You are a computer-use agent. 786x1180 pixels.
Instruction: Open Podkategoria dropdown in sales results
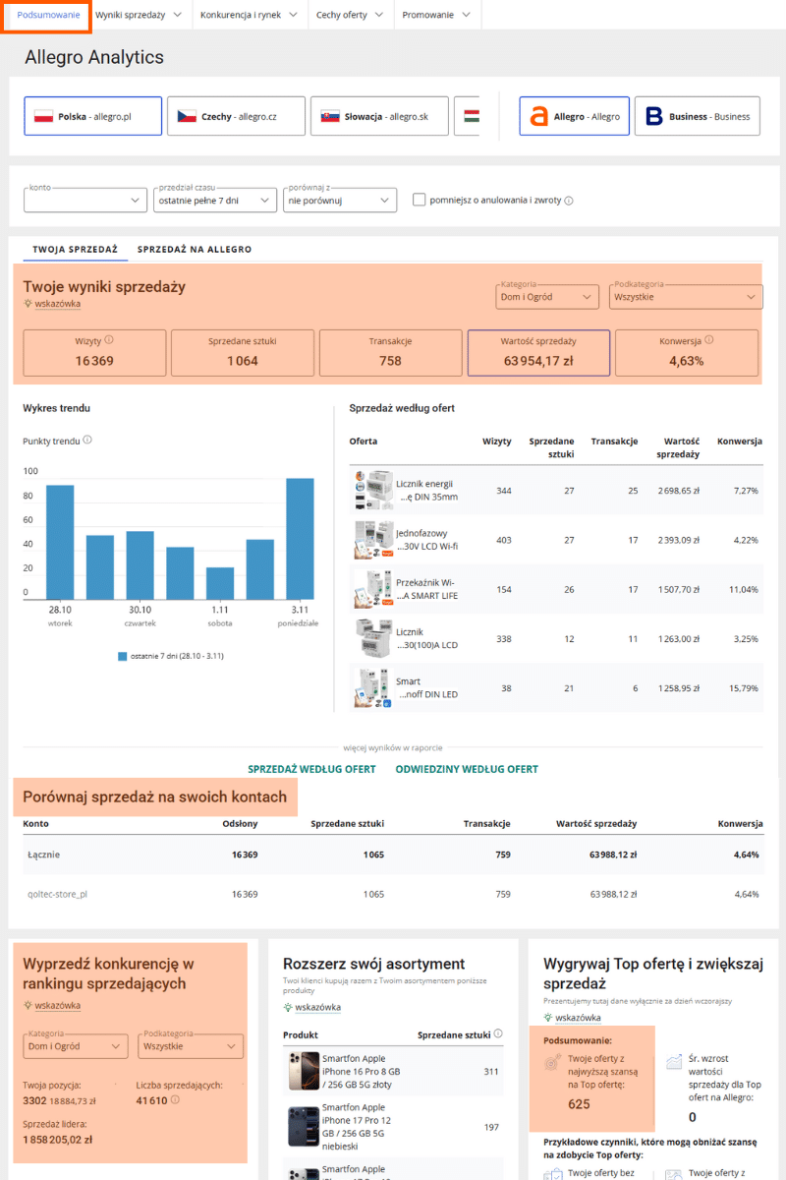point(686,296)
